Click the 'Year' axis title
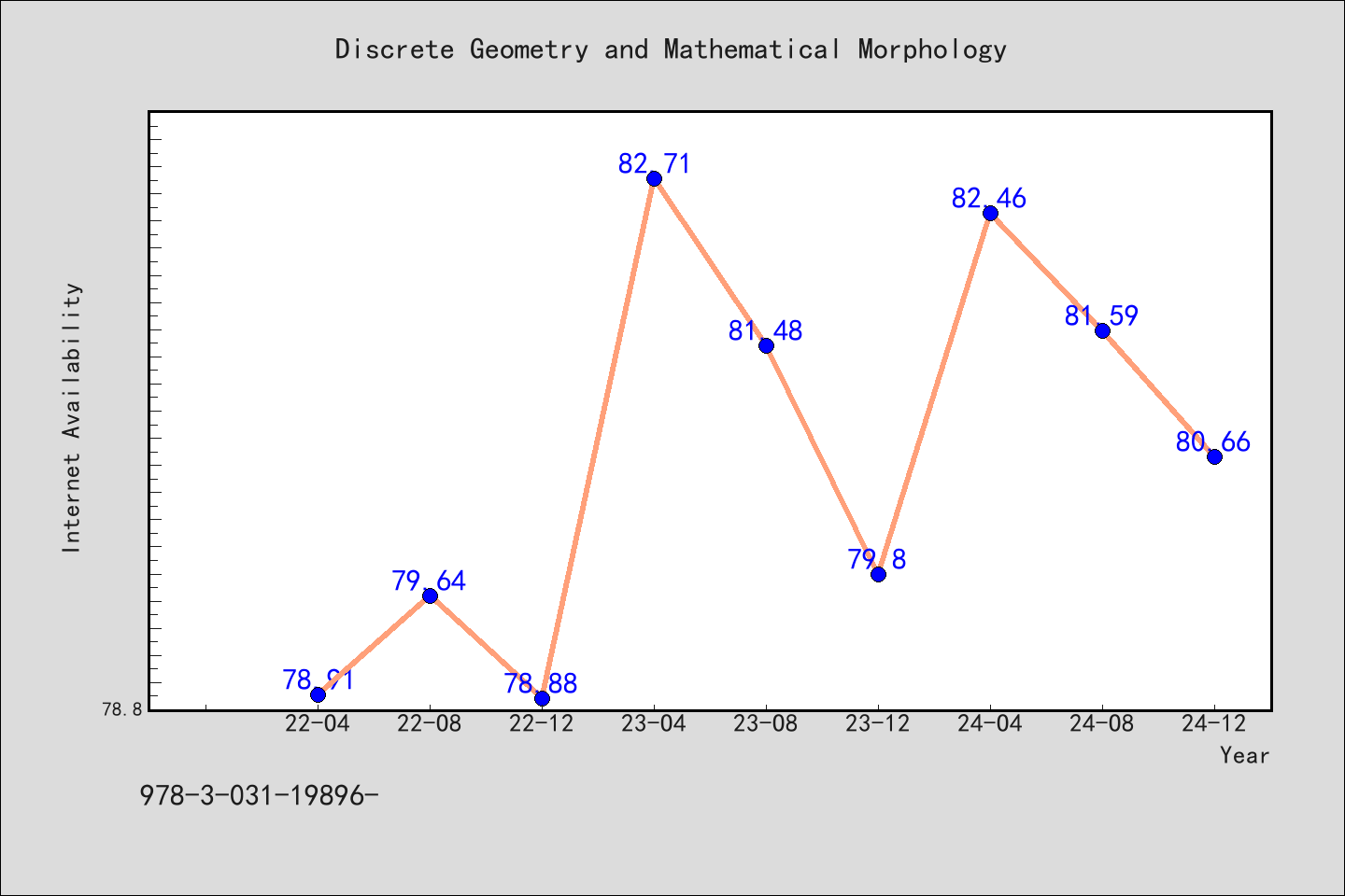Screen dimensions: 1345x896 tap(1245, 756)
